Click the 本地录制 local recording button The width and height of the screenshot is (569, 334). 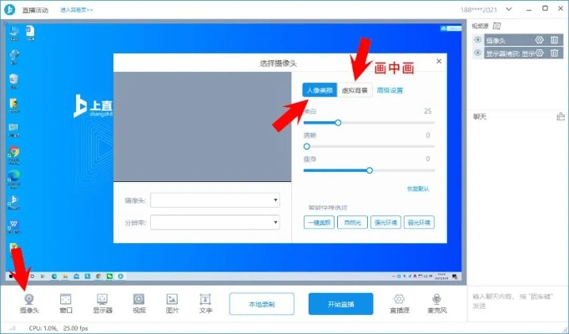pyautogui.click(x=263, y=304)
